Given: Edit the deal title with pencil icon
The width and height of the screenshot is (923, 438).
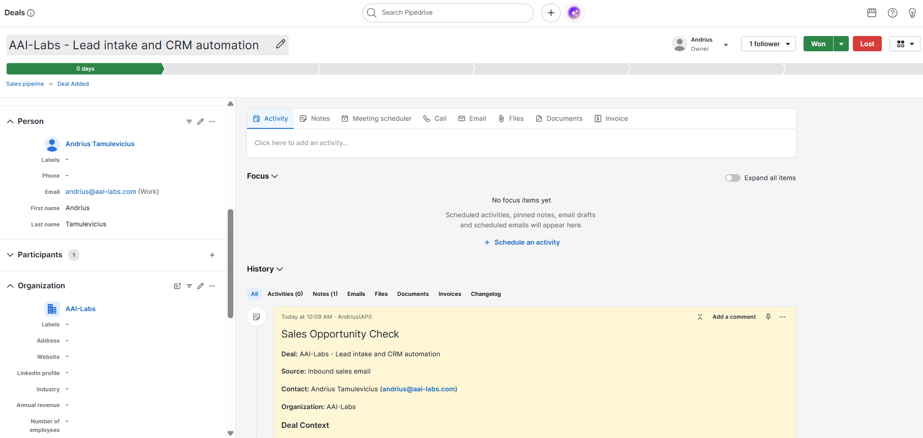Looking at the screenshot, I should point(281,44).
